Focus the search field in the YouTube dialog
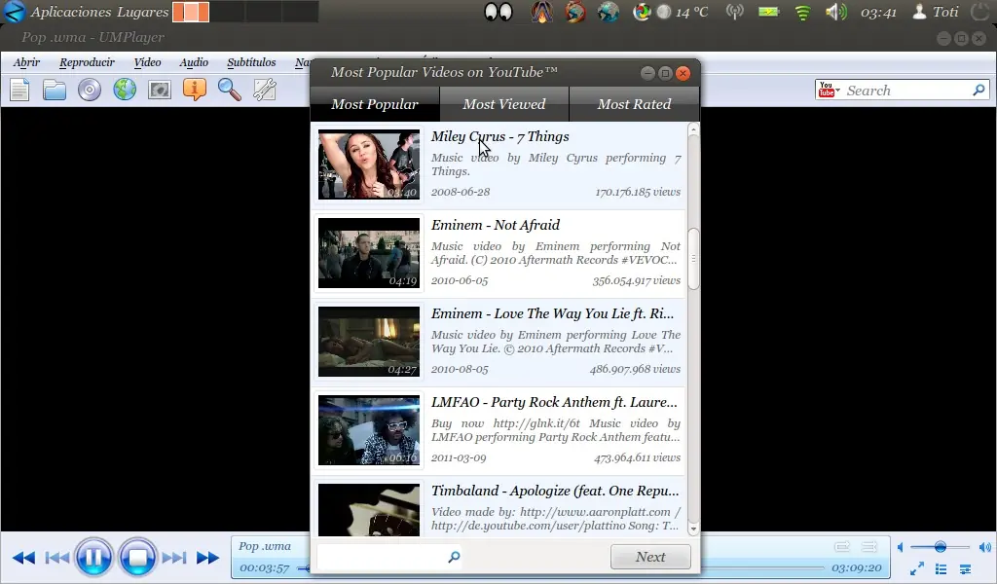997x584 pixels. [x=383, y=557]
